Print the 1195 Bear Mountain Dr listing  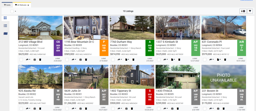[x=80, y=59]
